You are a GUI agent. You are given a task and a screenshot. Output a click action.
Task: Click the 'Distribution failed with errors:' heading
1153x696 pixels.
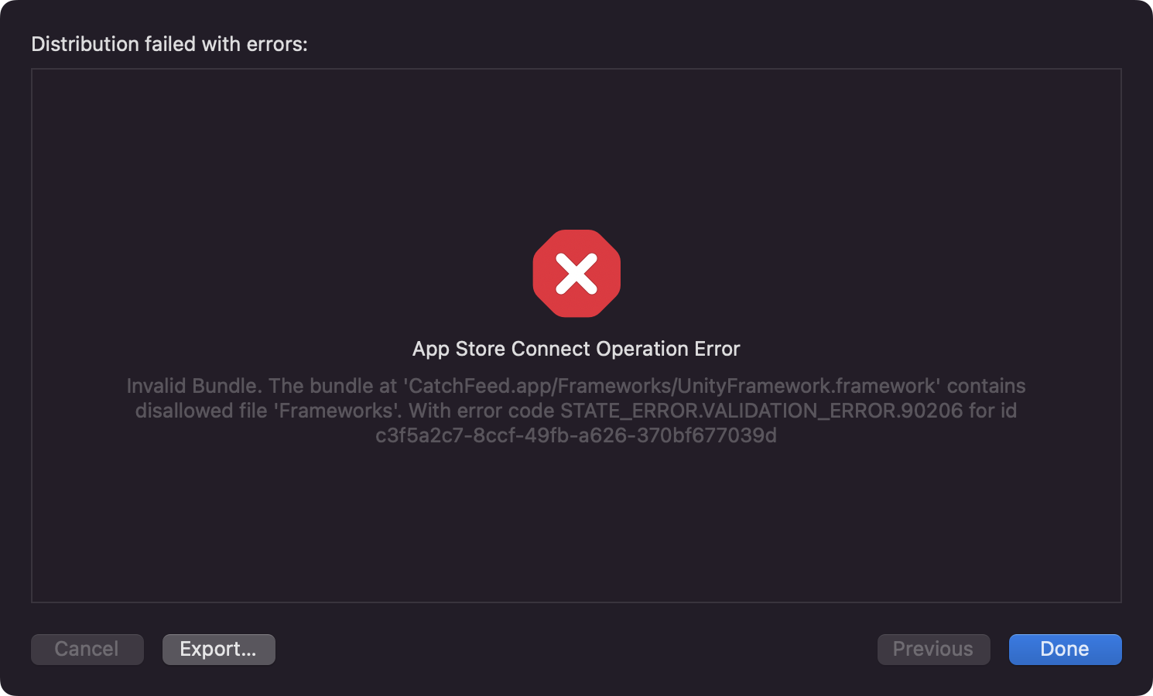coord(169,44)
